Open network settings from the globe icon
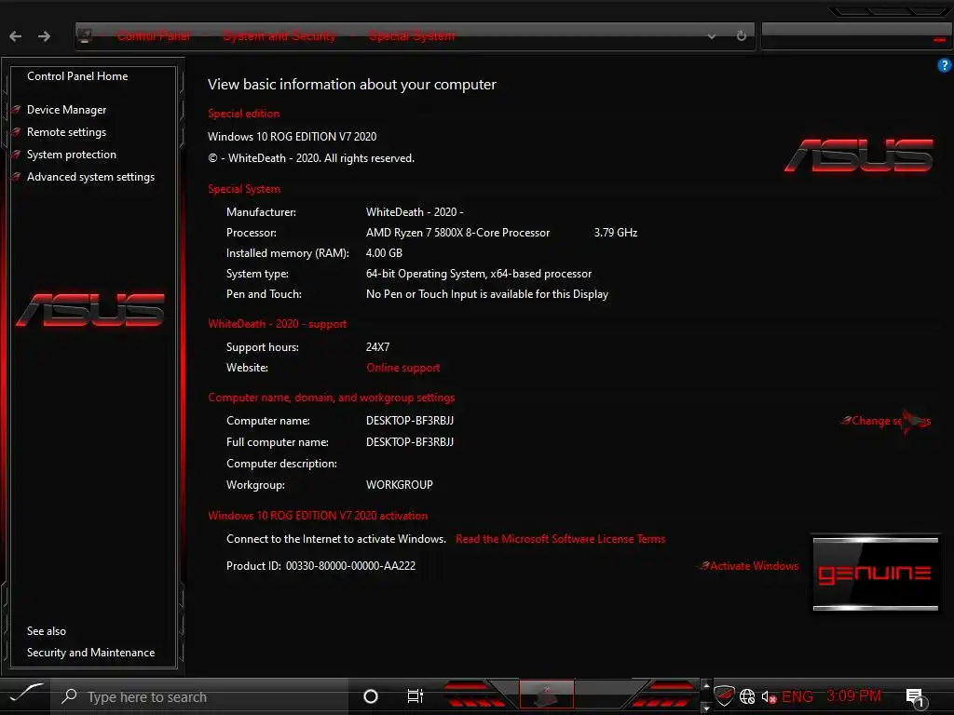Viewport: 954px width, 715px height. [x=747, y=696]
